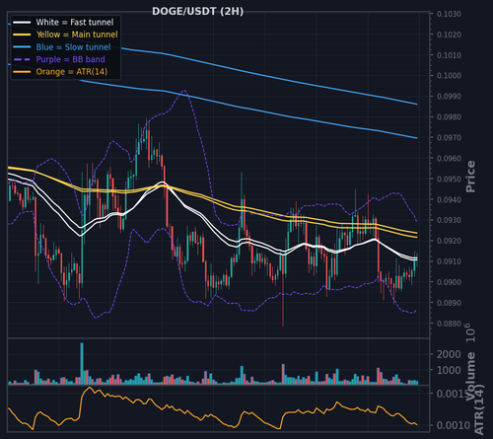Click the 0.0970 price axis tick
Screen dimensions: 493x439
tap(449, 138)
